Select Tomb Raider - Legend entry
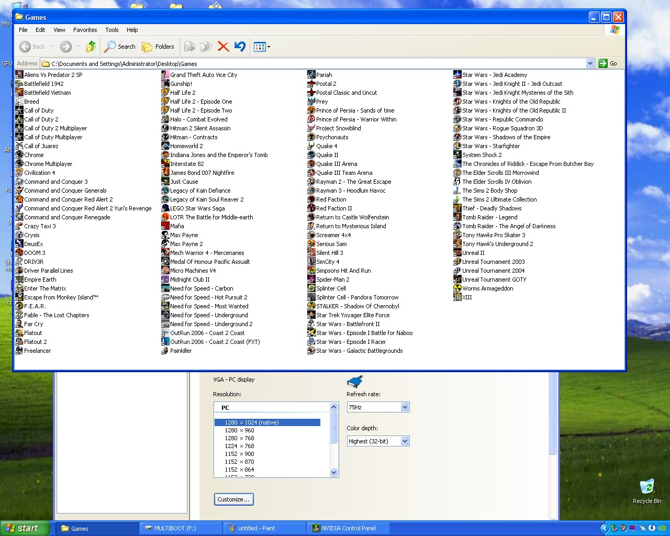 coord(485,217)
